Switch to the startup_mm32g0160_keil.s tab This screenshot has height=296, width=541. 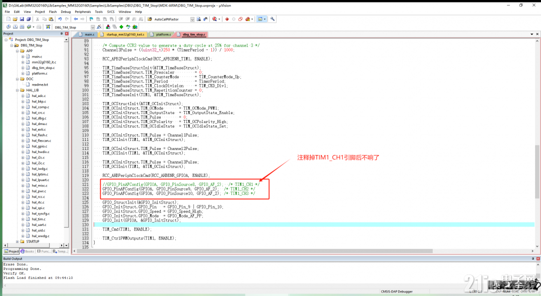[x=123, y=34]
